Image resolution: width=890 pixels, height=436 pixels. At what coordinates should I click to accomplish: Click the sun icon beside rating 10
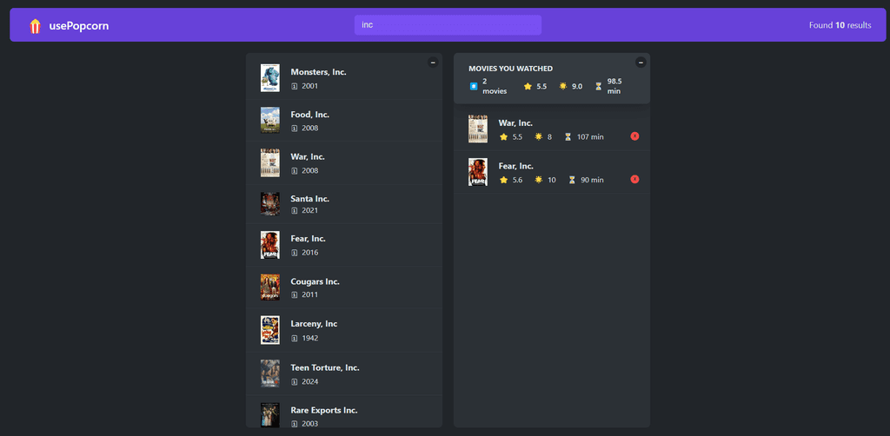click(x=539, y=180)
